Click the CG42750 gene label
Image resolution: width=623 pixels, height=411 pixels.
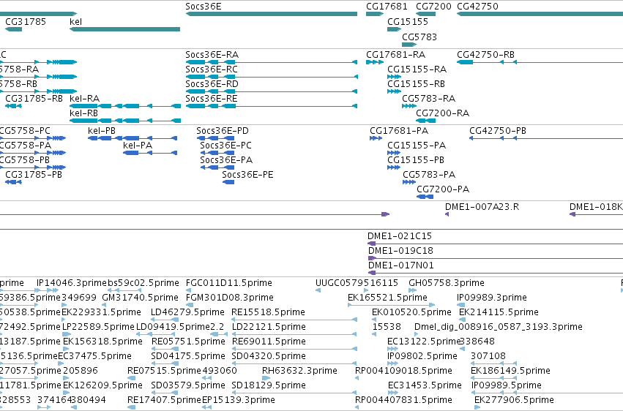coord(477,7)
